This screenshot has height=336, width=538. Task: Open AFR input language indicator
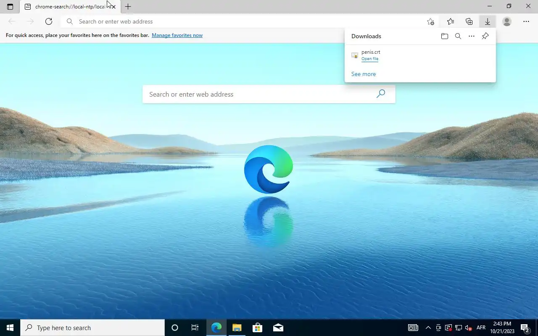(481, 328)
